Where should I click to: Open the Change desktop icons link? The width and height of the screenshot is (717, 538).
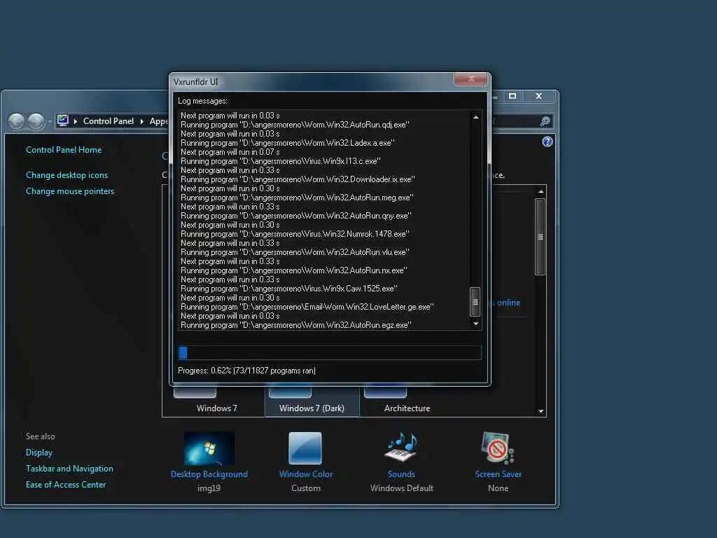point(67,174)
